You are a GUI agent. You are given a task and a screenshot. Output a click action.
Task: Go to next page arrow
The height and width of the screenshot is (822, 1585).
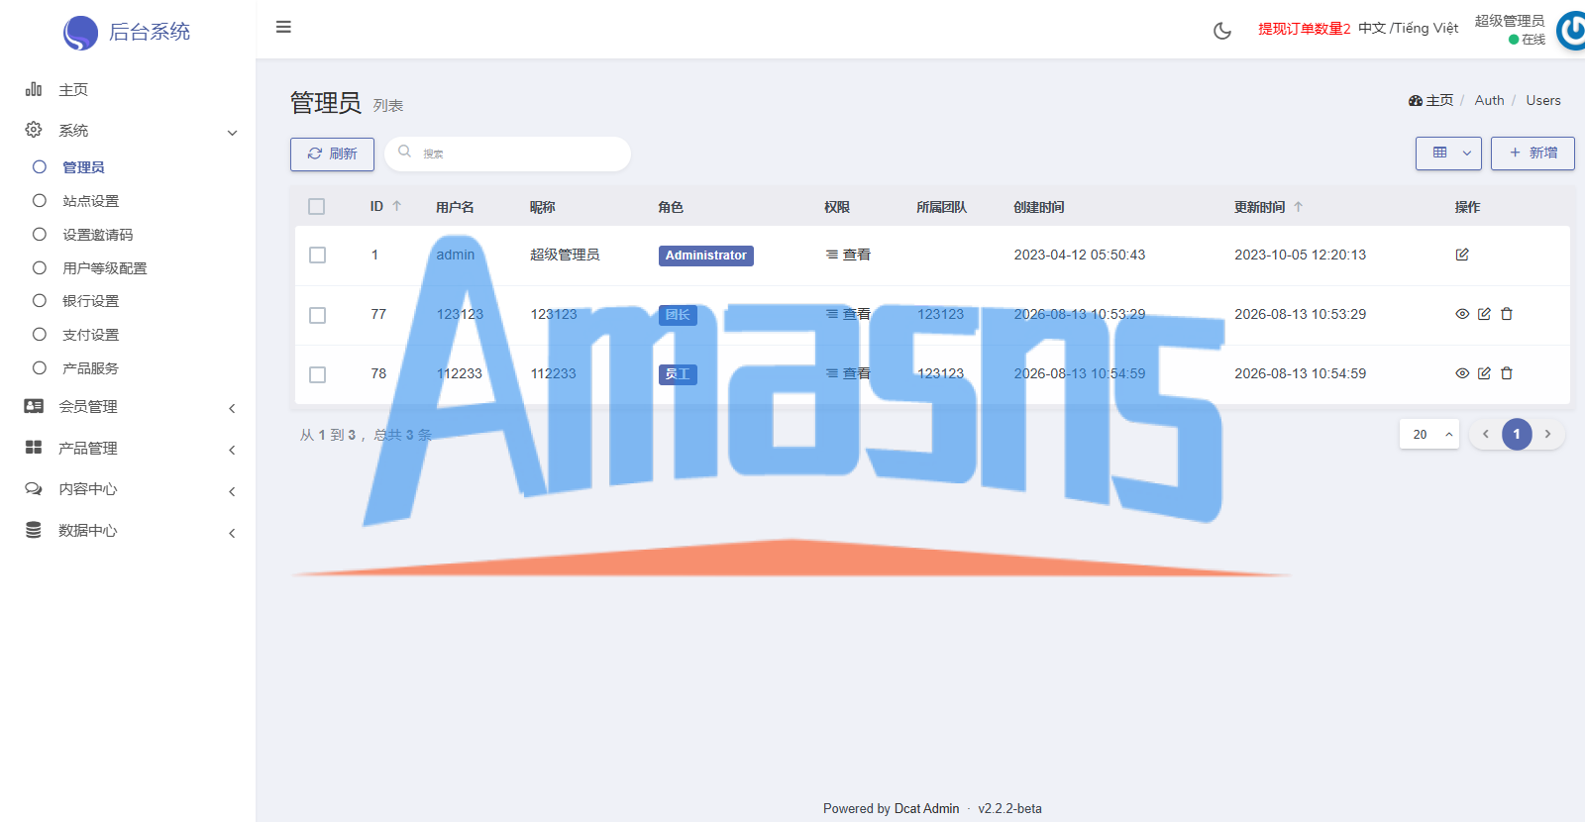pos(1547,434)
